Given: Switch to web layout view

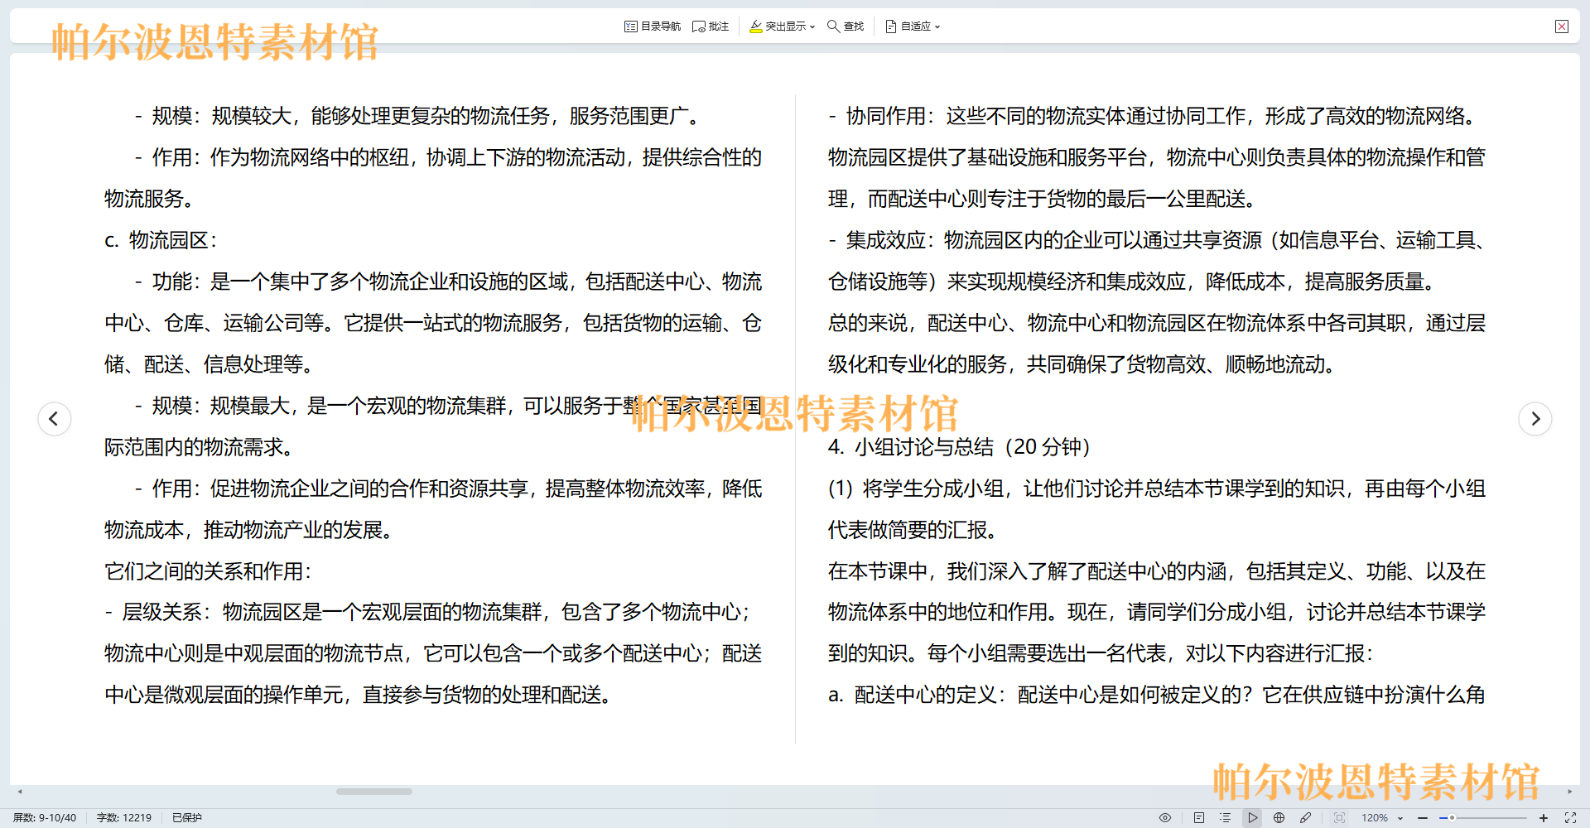Looking at the screenshot, I should point(1279,817).
